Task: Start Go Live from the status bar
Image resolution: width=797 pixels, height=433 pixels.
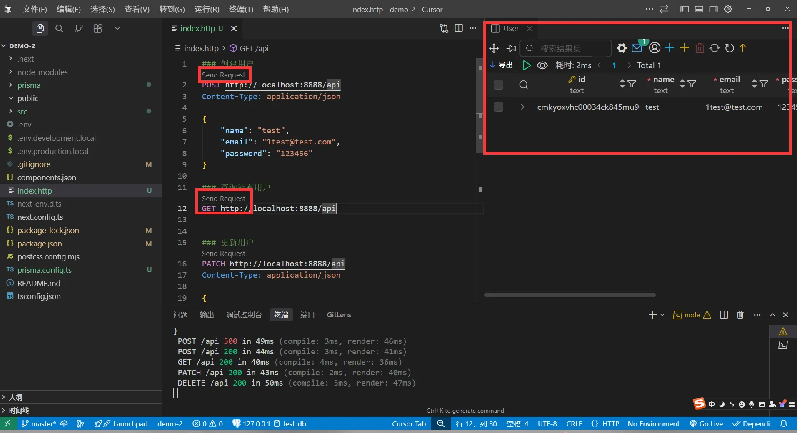Action: tap(707, 423)
